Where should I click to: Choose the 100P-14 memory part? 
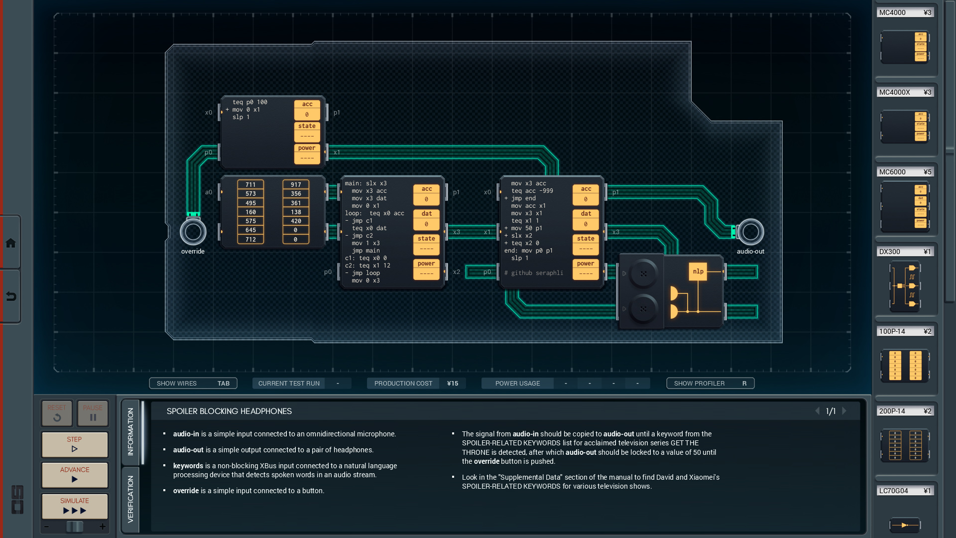point(905,366)
